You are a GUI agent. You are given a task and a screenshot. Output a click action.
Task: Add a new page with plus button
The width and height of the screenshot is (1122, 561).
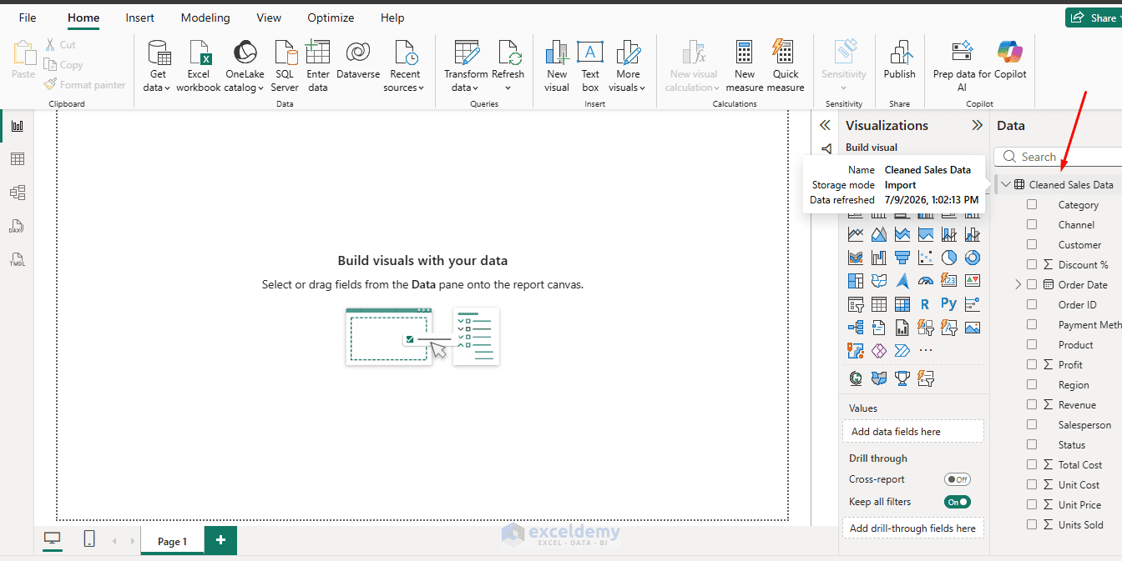220,540
